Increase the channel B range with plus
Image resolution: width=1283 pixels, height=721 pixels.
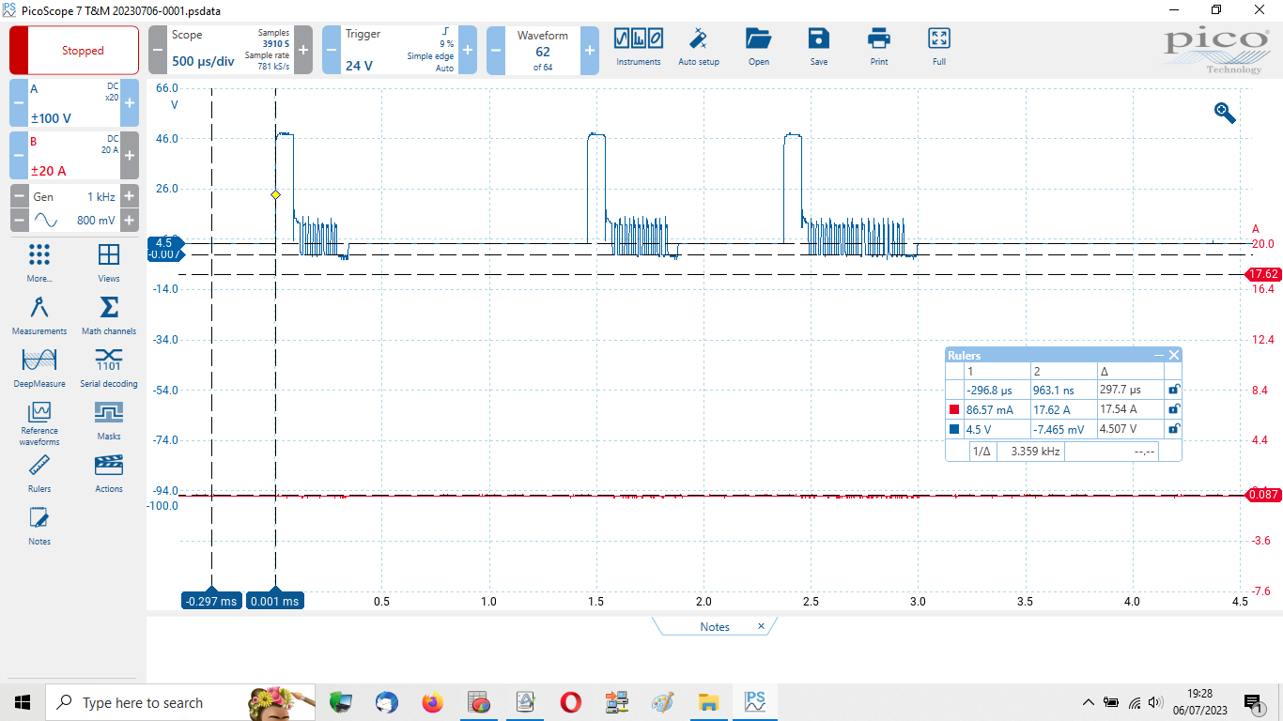coord(130,156)
